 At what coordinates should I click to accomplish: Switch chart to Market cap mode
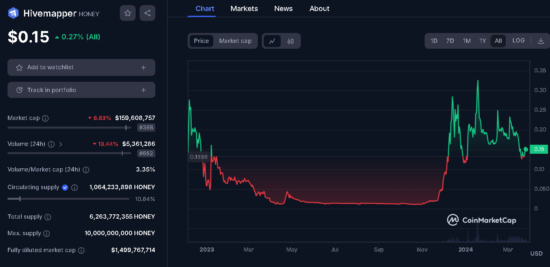[x=235, y=41]
